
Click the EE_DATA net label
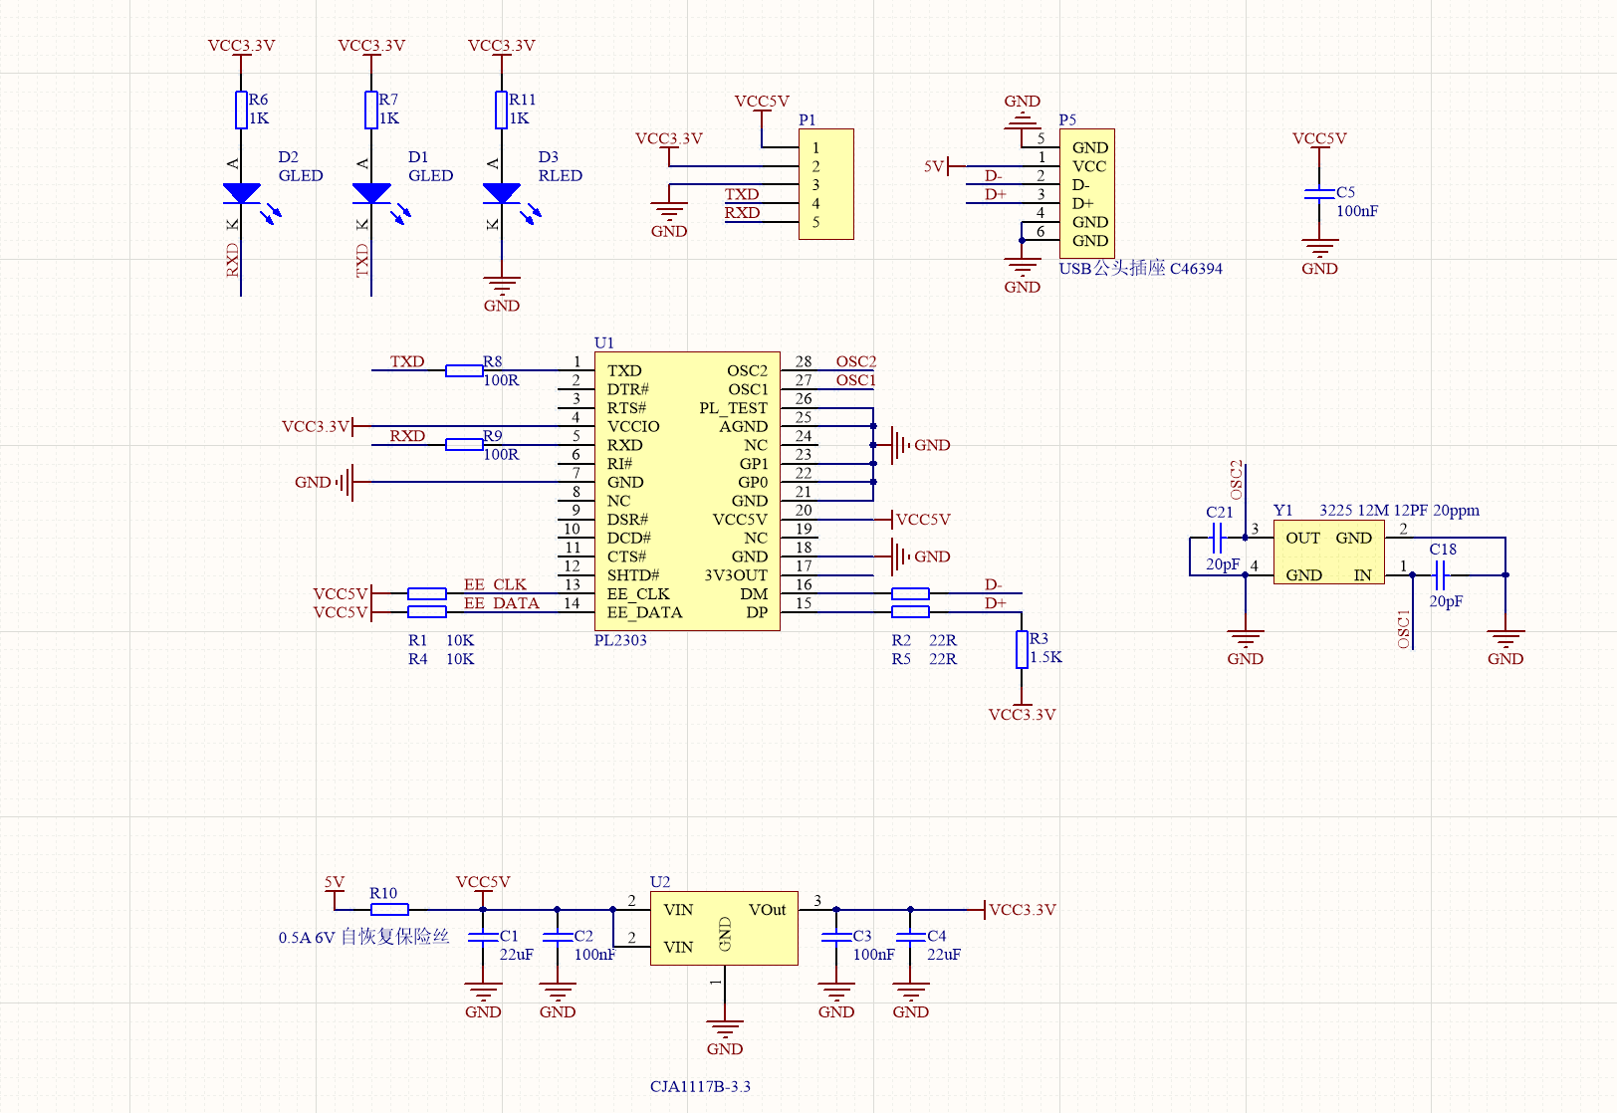pos(502,603)
